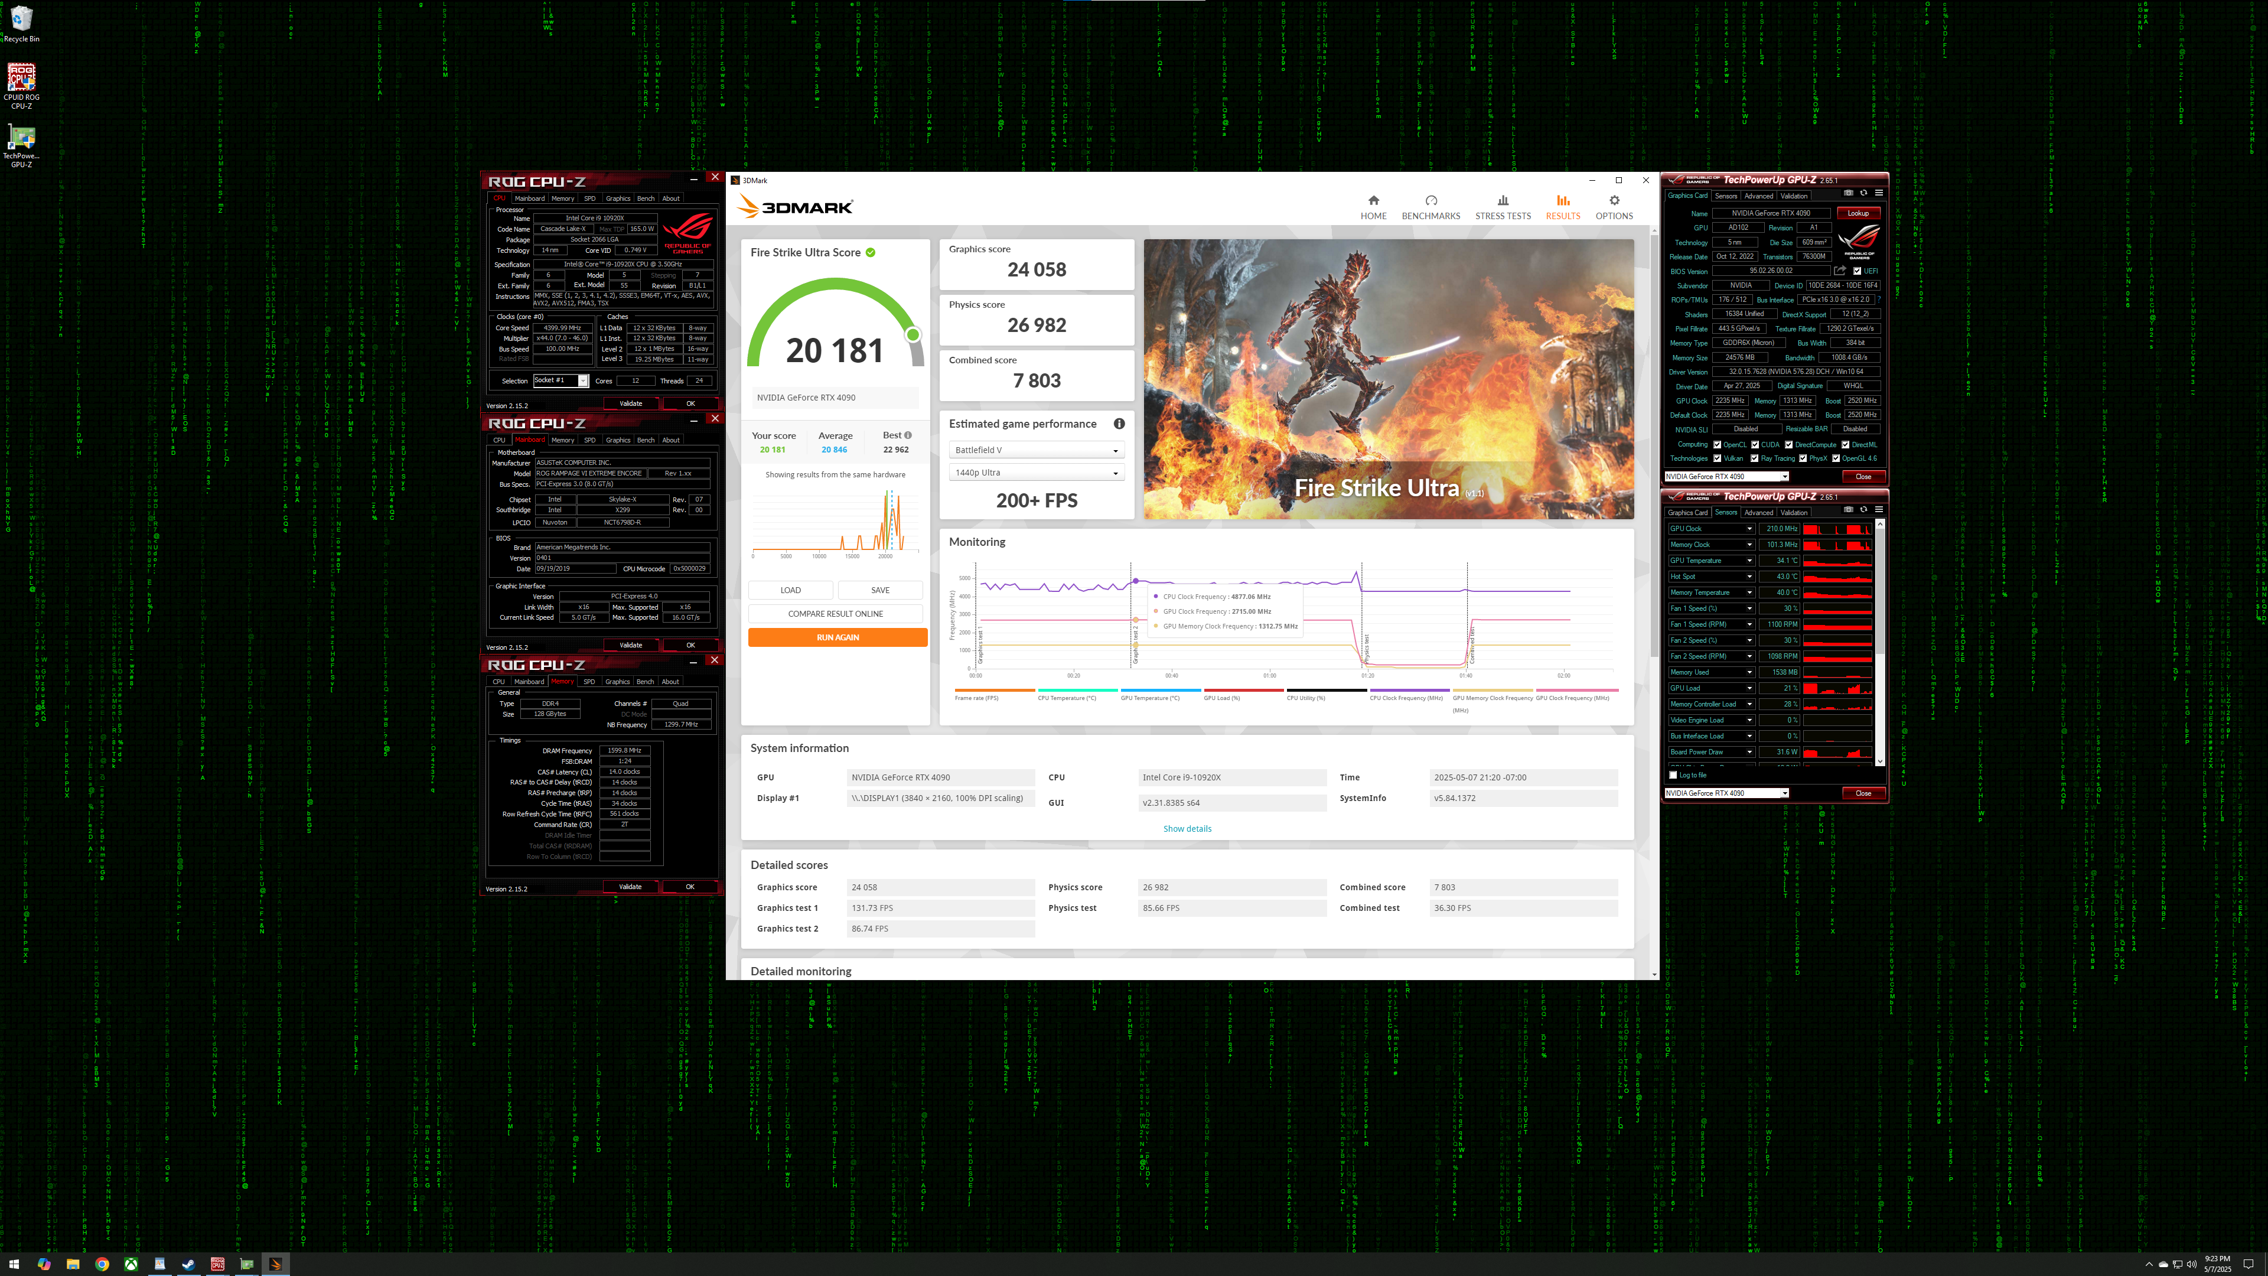Image resolution: width=2268 pixels, height=1276 pixels.
Task: Open the Xbox app from the taskbar
Action: coord(131,1264)
